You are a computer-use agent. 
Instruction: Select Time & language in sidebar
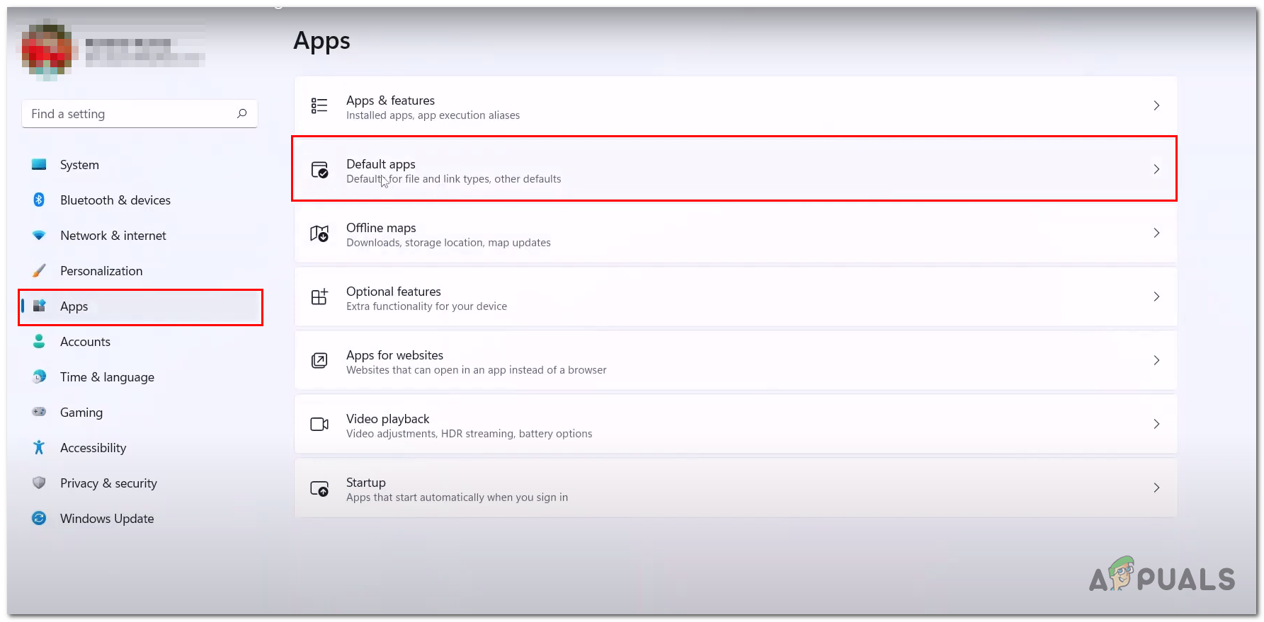click(107, 377)
